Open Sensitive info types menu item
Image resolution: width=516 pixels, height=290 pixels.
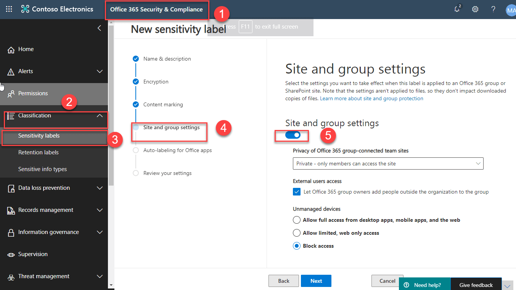point(42,169)
